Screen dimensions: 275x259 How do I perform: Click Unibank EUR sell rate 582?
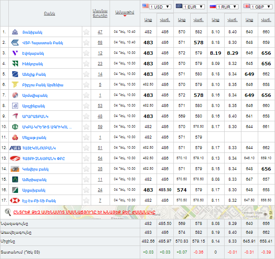pyautogui.click(x=199, y=32)
